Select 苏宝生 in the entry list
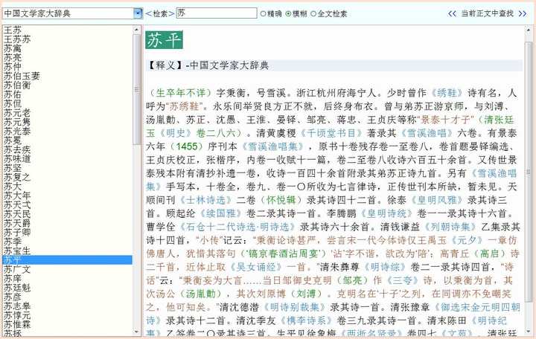 click(x=17, y=251)
